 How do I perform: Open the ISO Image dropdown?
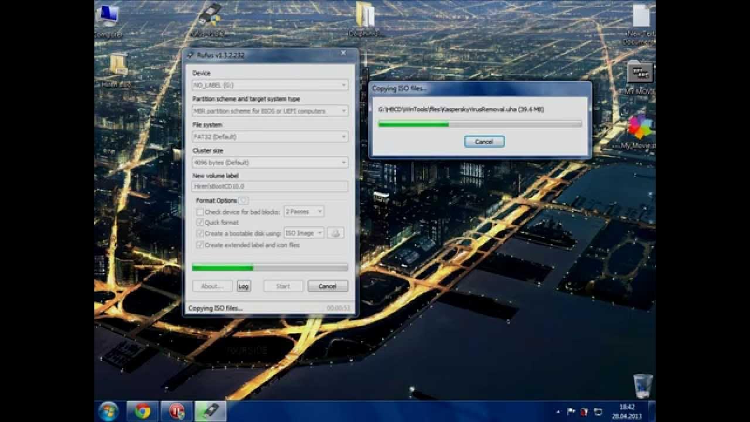pyautogui.click(x=304, y=233)
